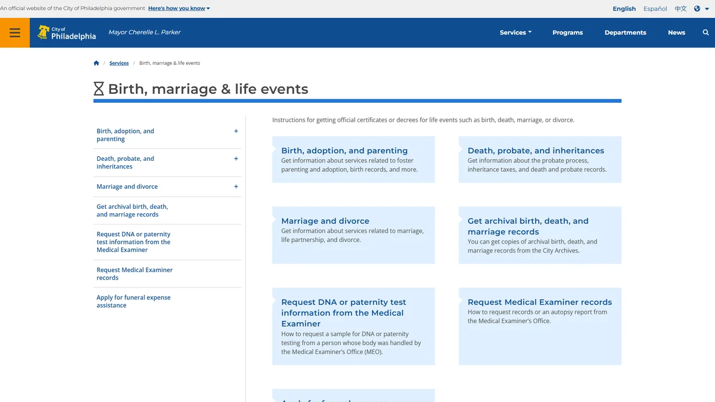Select English language link
Viewport: 715px width, 402px height.
pos(624,8)
